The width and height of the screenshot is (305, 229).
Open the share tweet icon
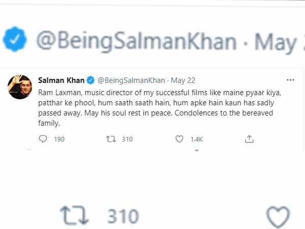(x=249, y=138)
